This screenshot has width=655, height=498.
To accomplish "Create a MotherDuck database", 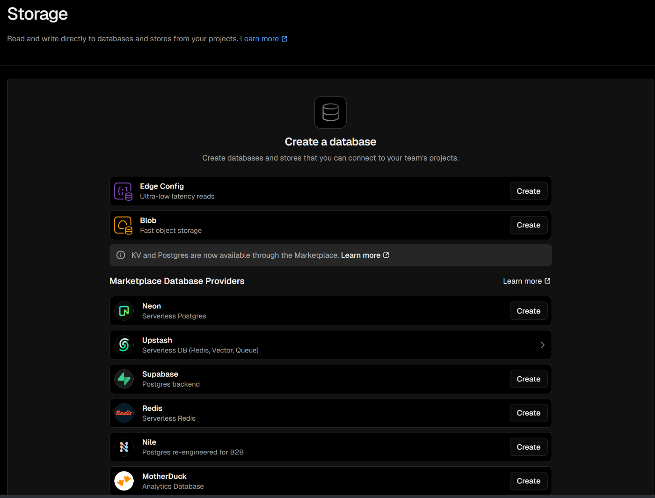I will pyautogui.click(x=529, y=481).
